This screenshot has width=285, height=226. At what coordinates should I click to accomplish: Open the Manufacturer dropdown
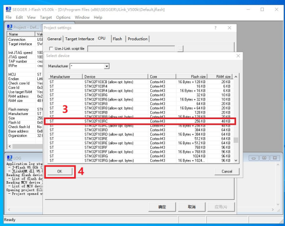[x=107, y=66]
